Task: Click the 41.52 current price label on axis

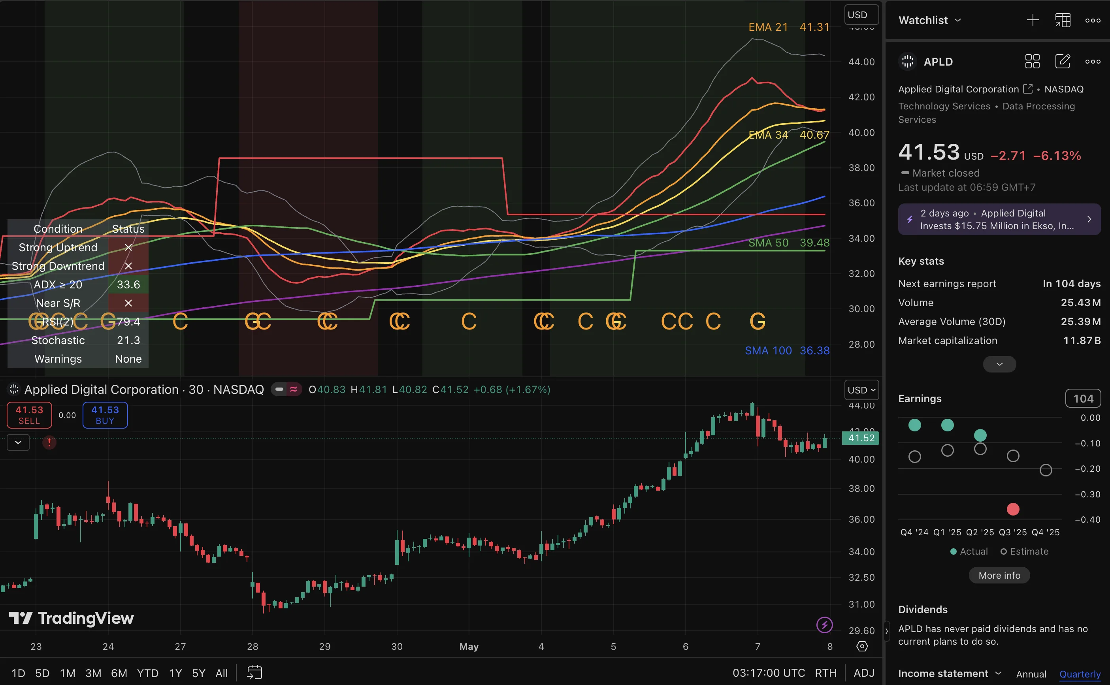Action: tap(860, 438)
